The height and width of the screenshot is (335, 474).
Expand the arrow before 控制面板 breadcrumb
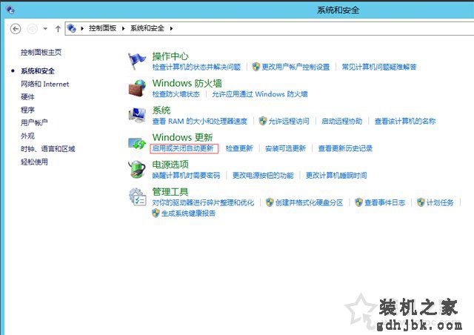[x=82, y=28]
